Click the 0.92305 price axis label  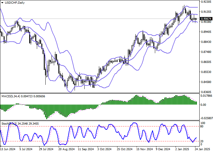205,2
